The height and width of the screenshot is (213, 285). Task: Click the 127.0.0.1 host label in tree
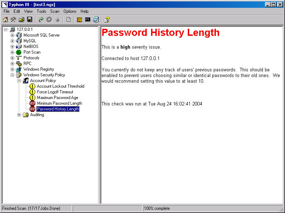click(25, 29)
